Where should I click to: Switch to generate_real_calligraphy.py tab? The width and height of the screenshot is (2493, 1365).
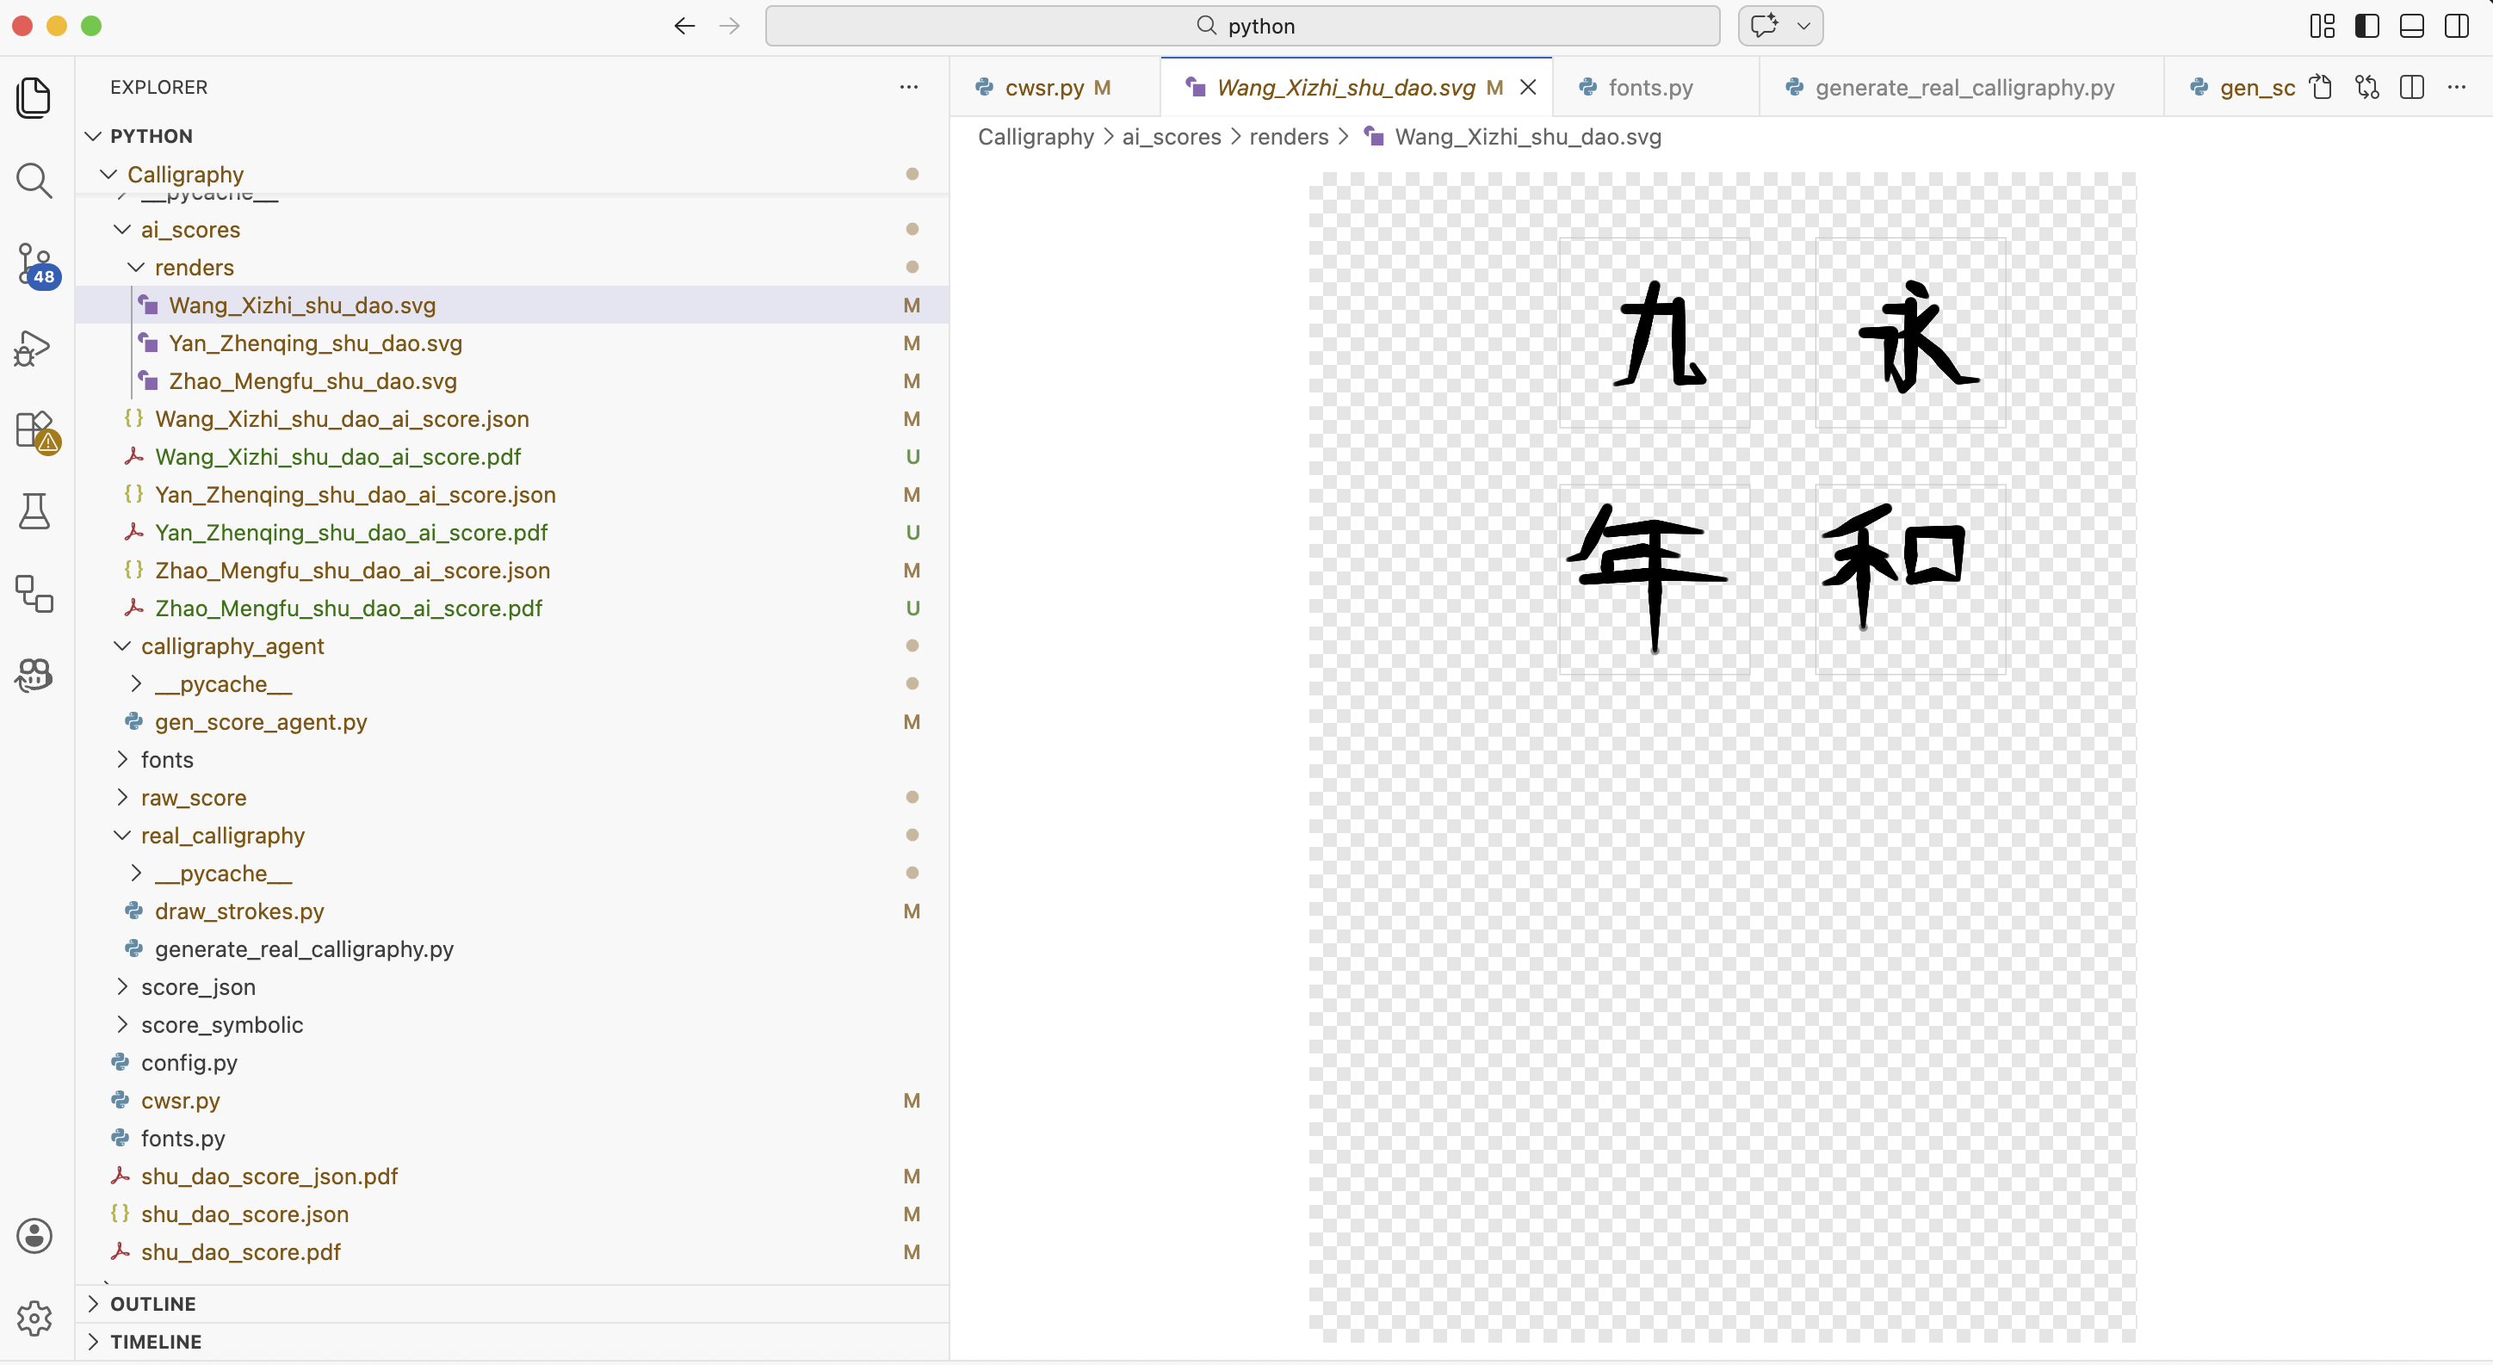[1963, 87]
